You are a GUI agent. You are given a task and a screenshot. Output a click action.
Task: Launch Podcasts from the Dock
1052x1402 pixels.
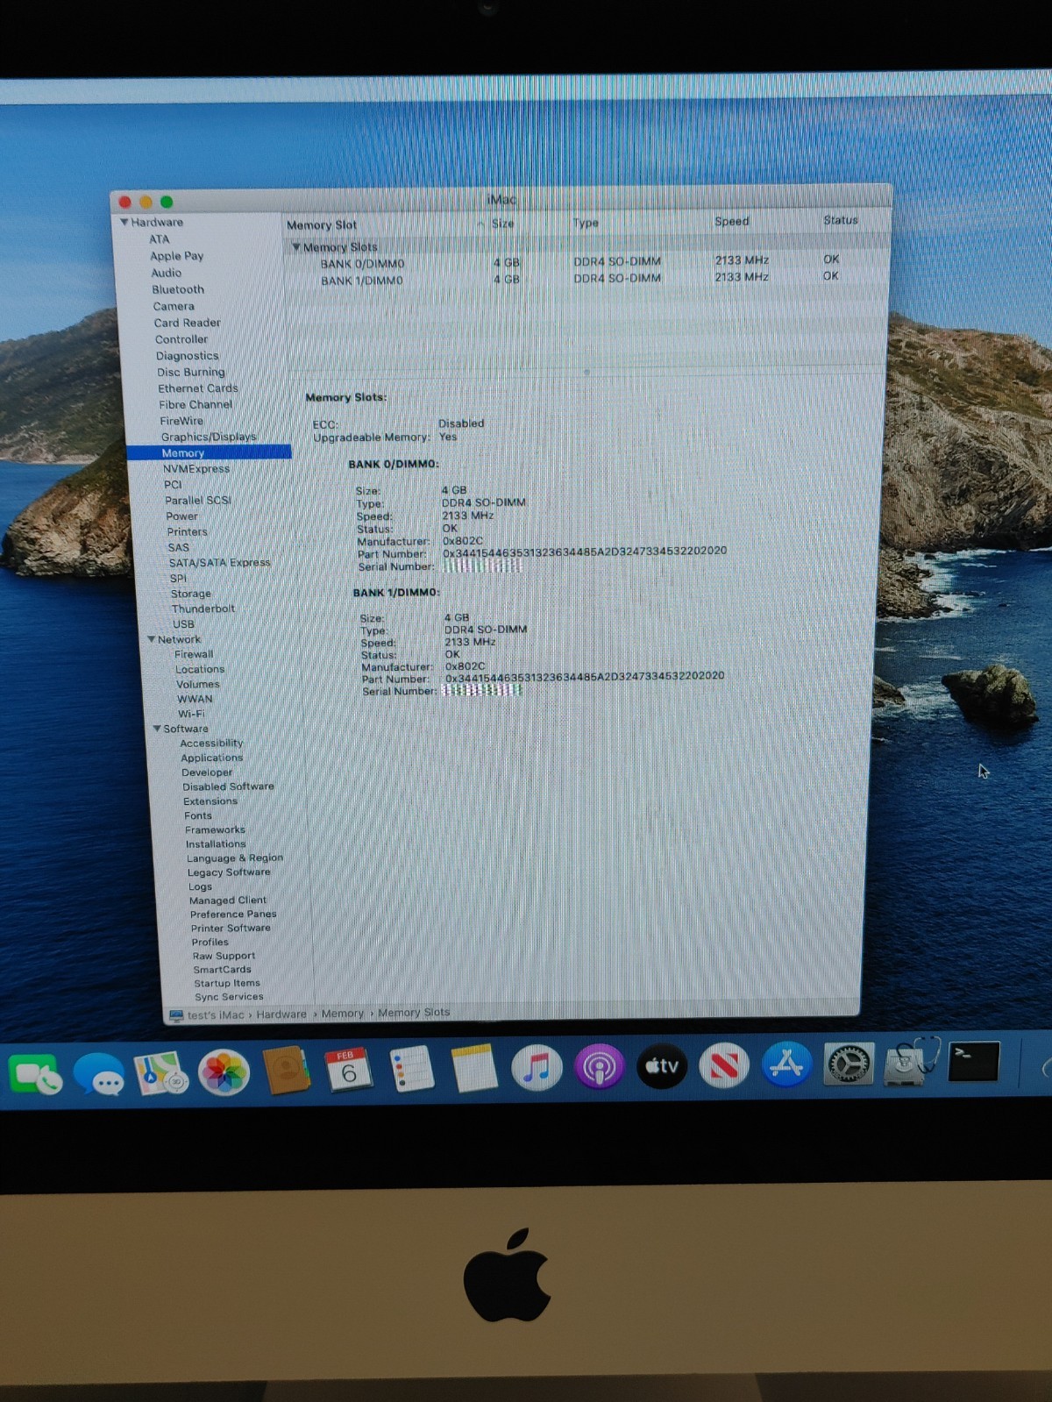(x=599, y=1067)
